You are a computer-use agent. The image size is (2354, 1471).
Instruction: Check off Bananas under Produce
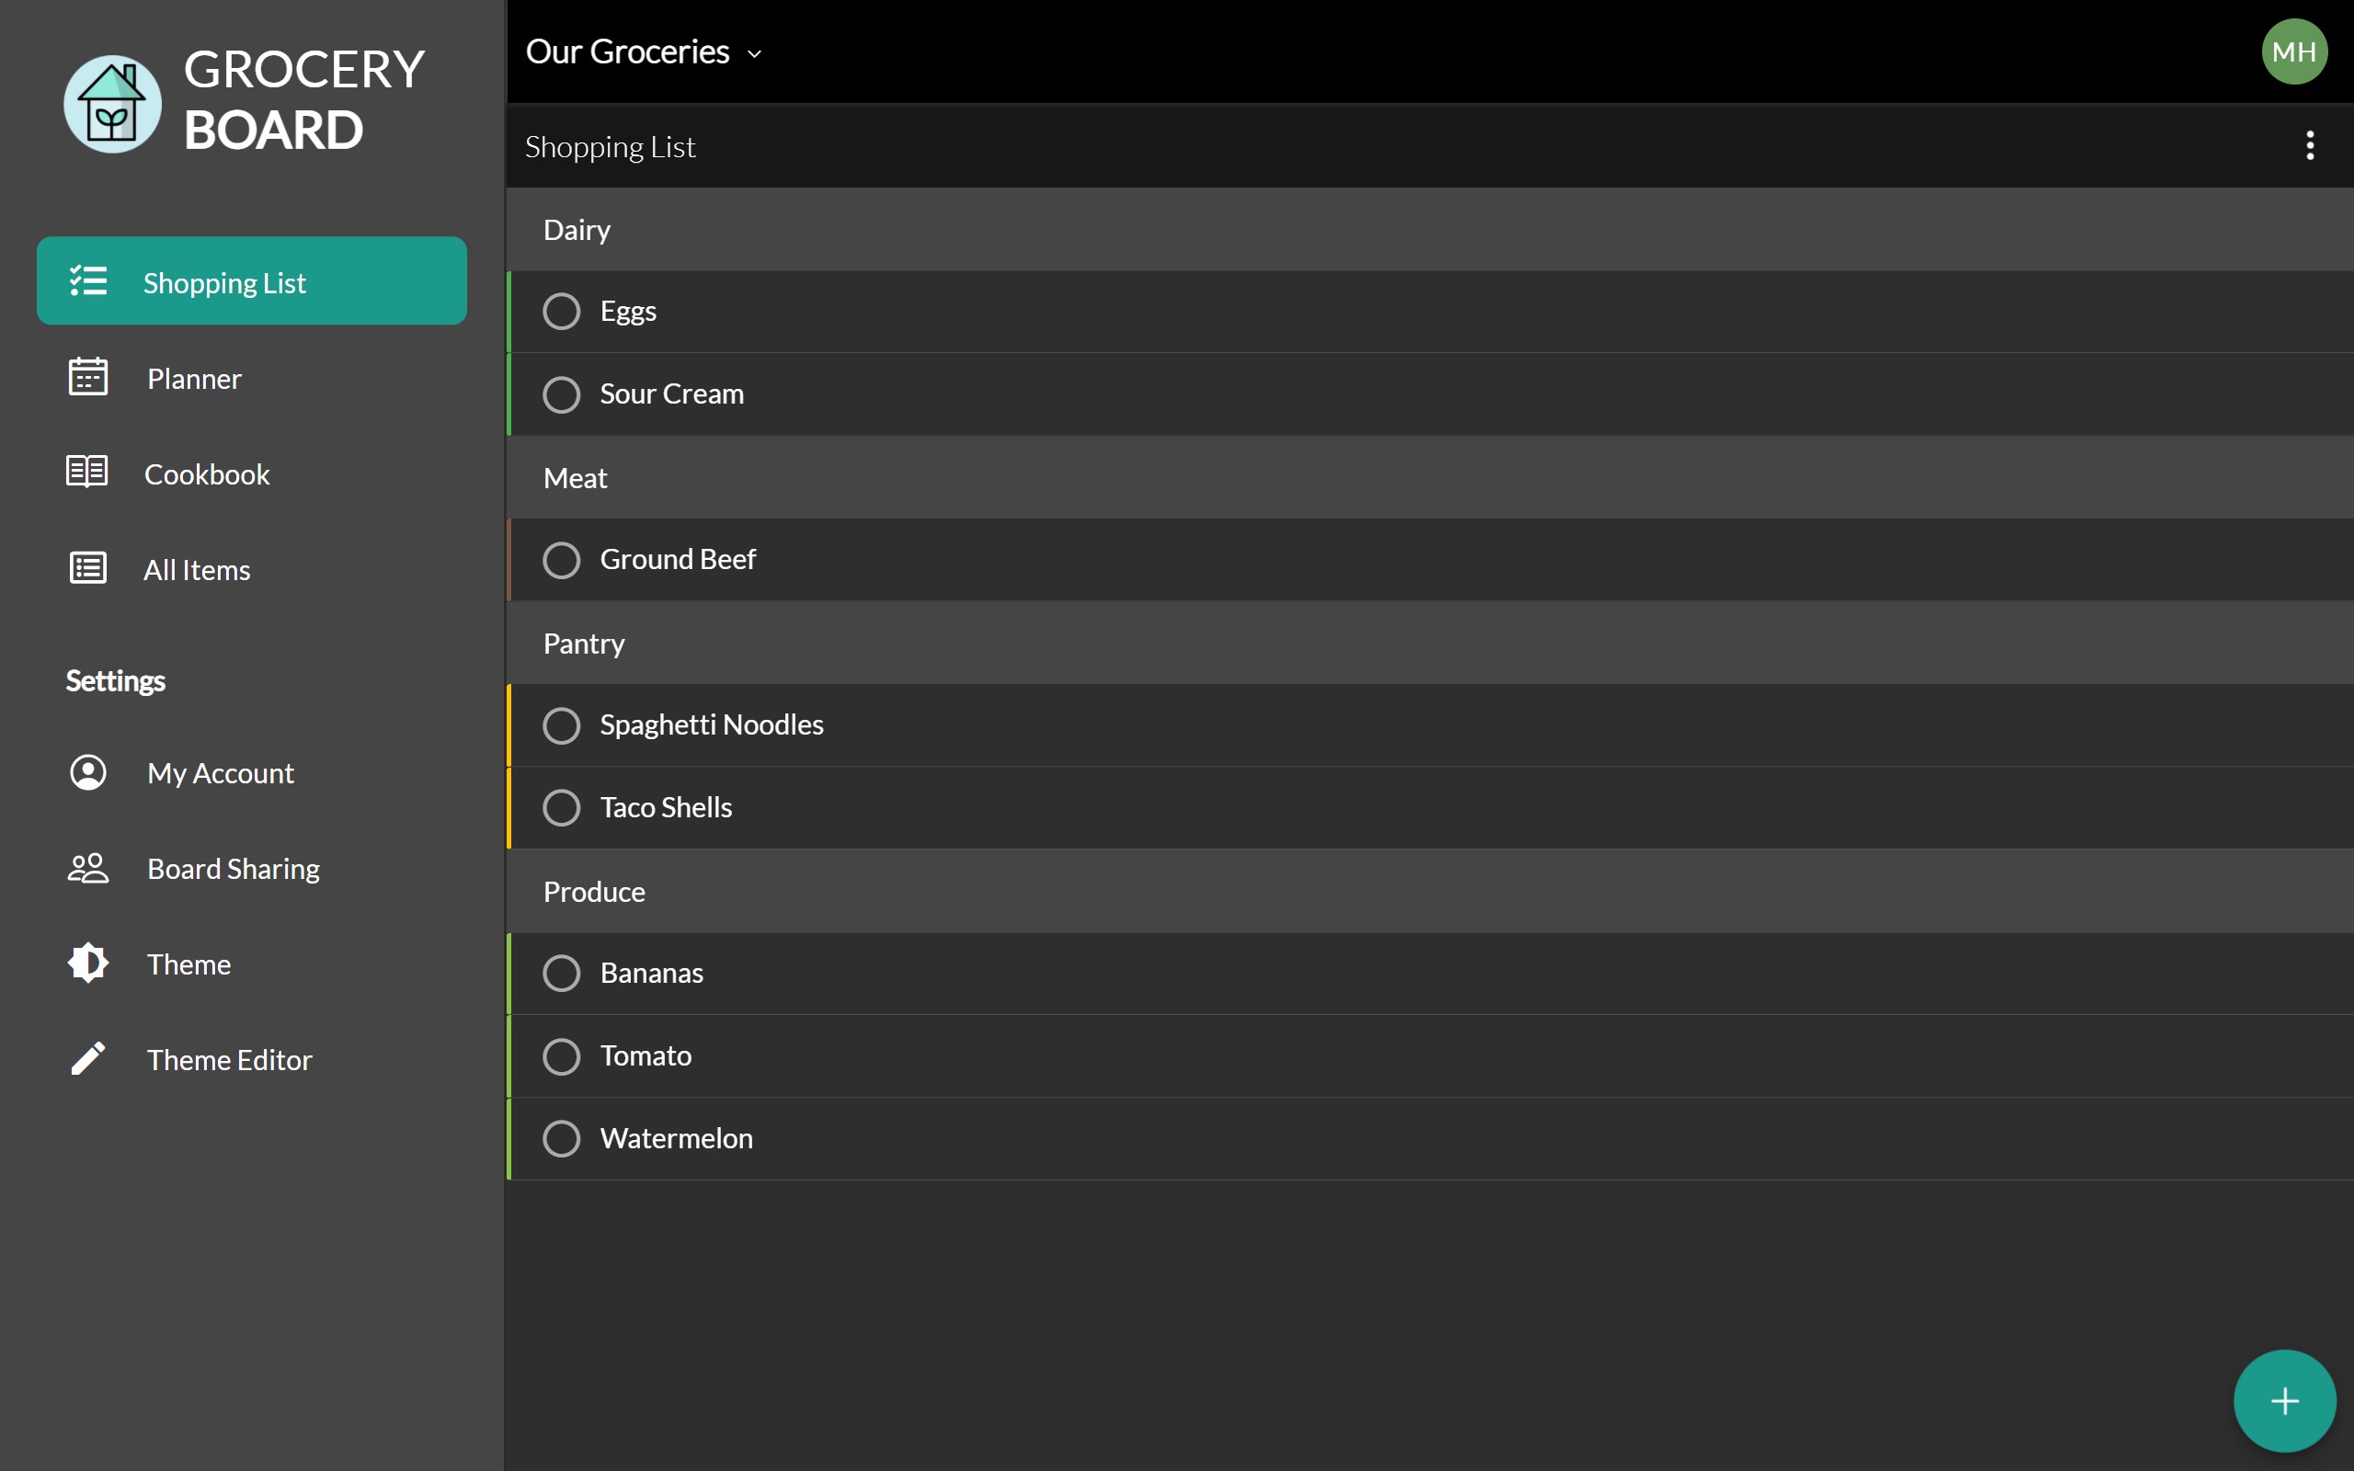[x=561, y=972]
